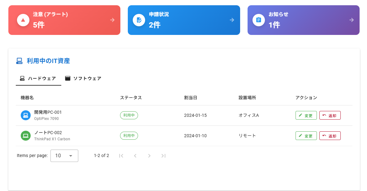Click 利用中 status chip for ノートPC-002

tap(129, 136)
